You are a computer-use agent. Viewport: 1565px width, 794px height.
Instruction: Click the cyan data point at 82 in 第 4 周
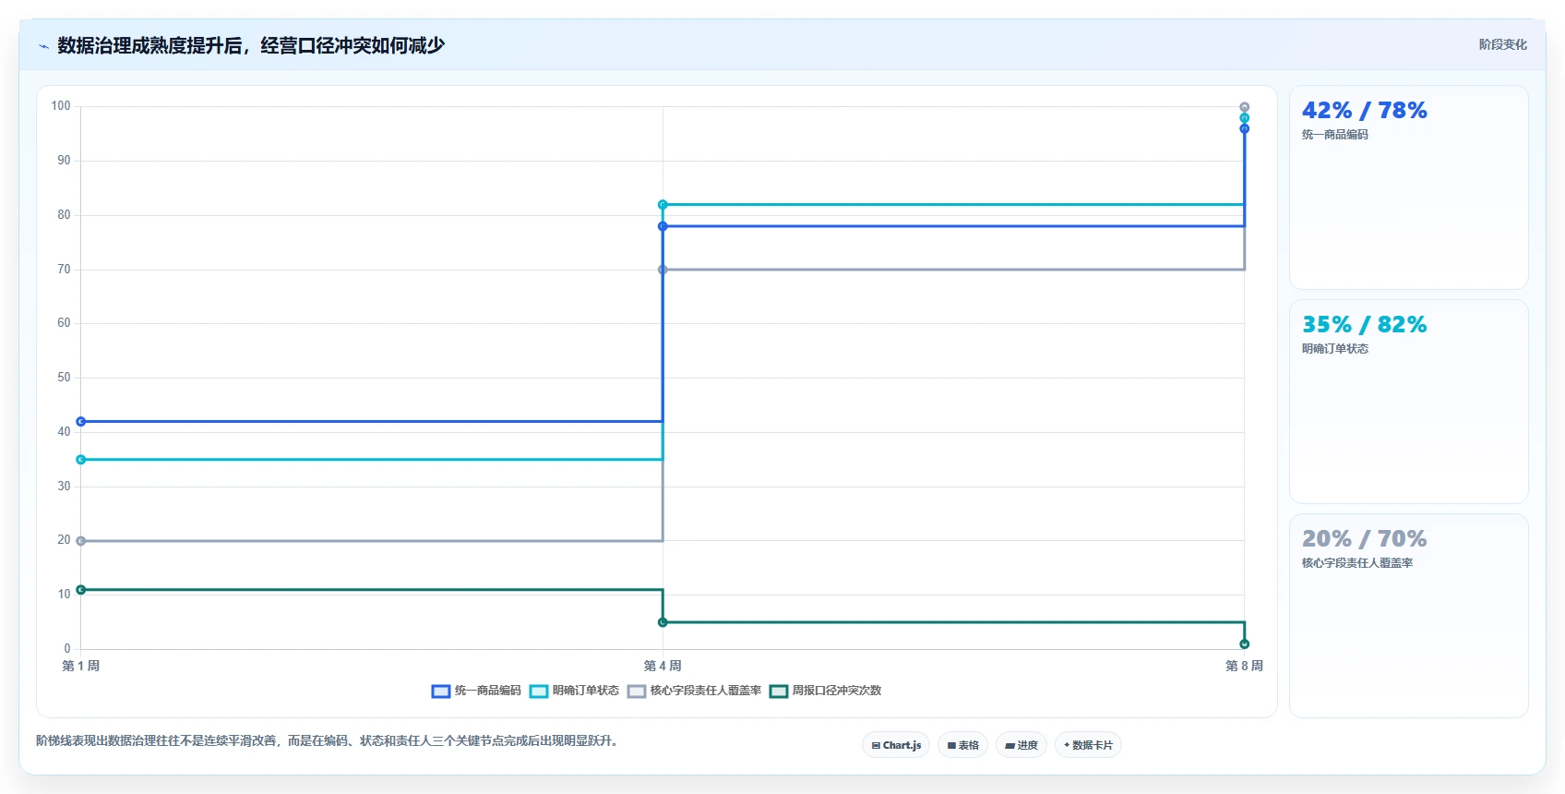pyautogui.click(x=663, y=205)
